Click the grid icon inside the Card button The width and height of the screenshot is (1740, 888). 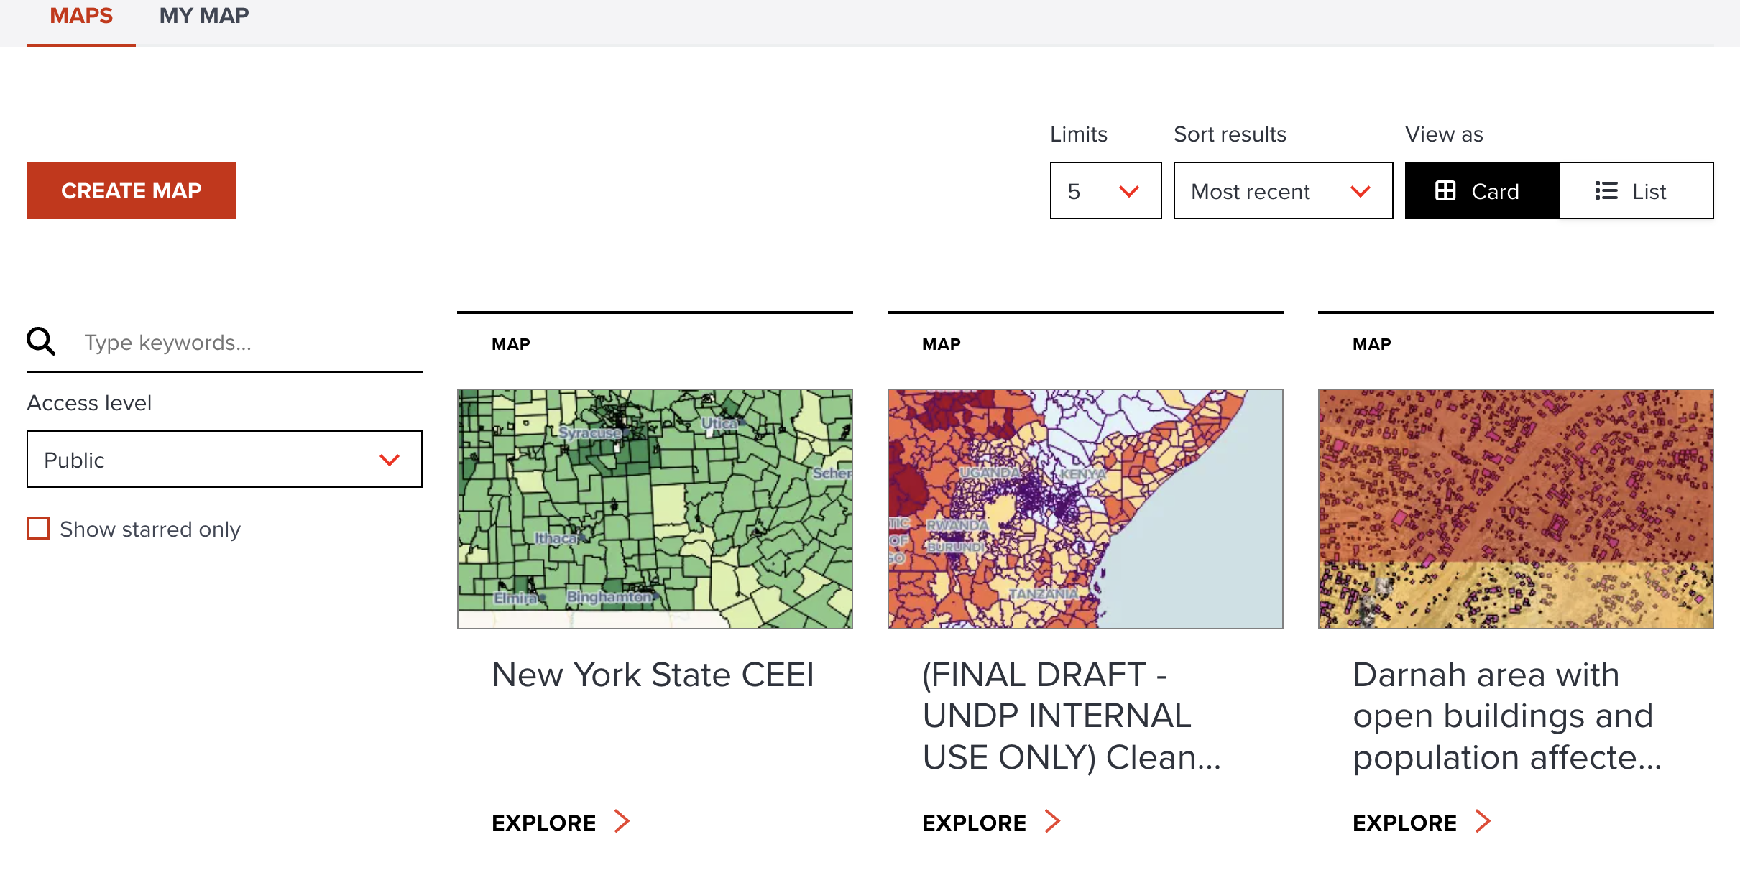(1446, 190)
